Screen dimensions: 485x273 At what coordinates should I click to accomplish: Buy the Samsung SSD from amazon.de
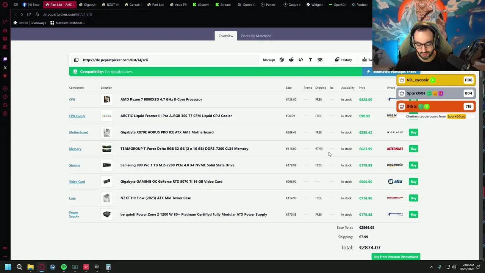tap(413, 165)
